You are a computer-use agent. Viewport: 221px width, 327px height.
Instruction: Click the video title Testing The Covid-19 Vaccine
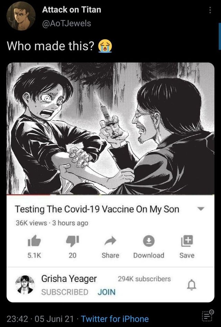click(x=97, y=209)
